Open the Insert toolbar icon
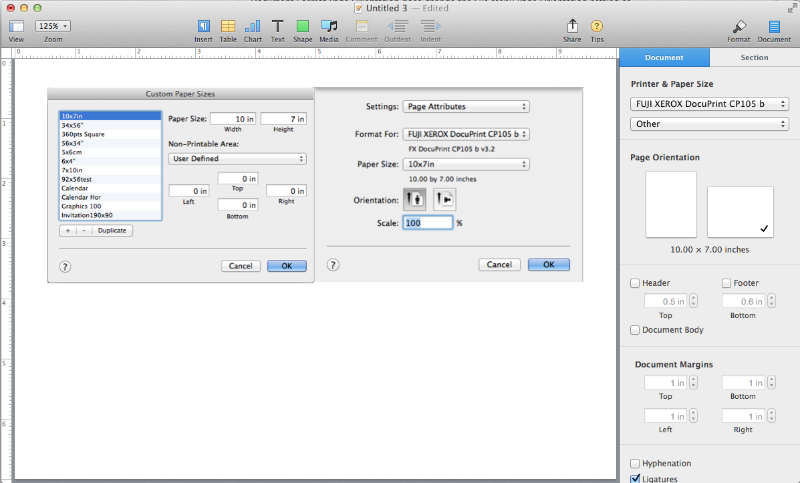Viewport: 800px width, 483px height. (204, 26)
